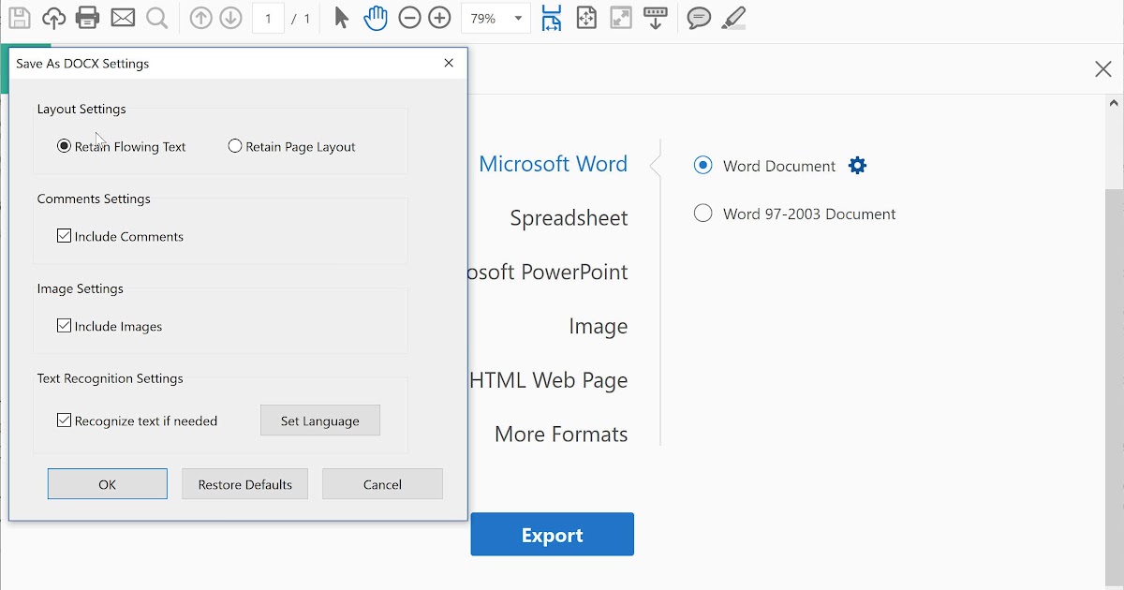Select the Highlight text pen tool
Image resolution: width=1124 pixels, height=590 pixels.
733,18
